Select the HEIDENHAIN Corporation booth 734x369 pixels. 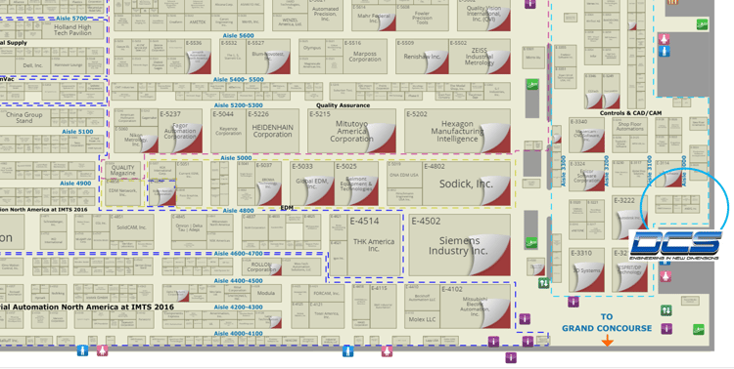pos(272,131)
